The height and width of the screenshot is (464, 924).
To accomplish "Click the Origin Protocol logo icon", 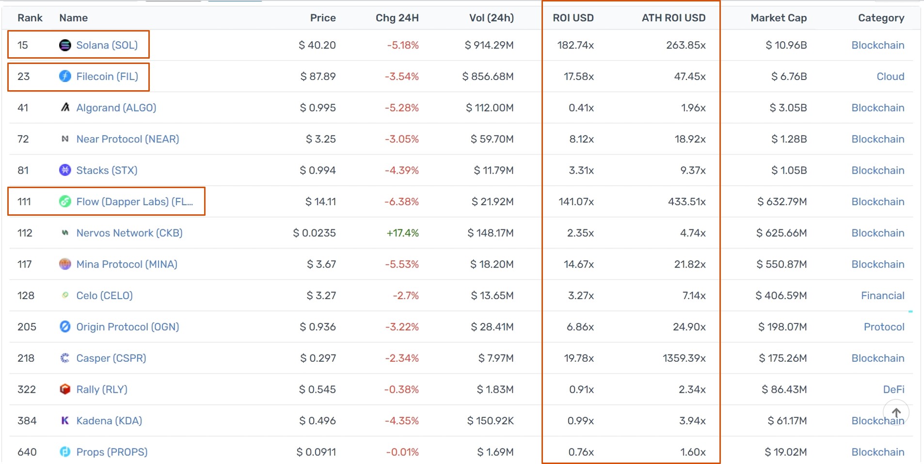I will pos(65,326).
